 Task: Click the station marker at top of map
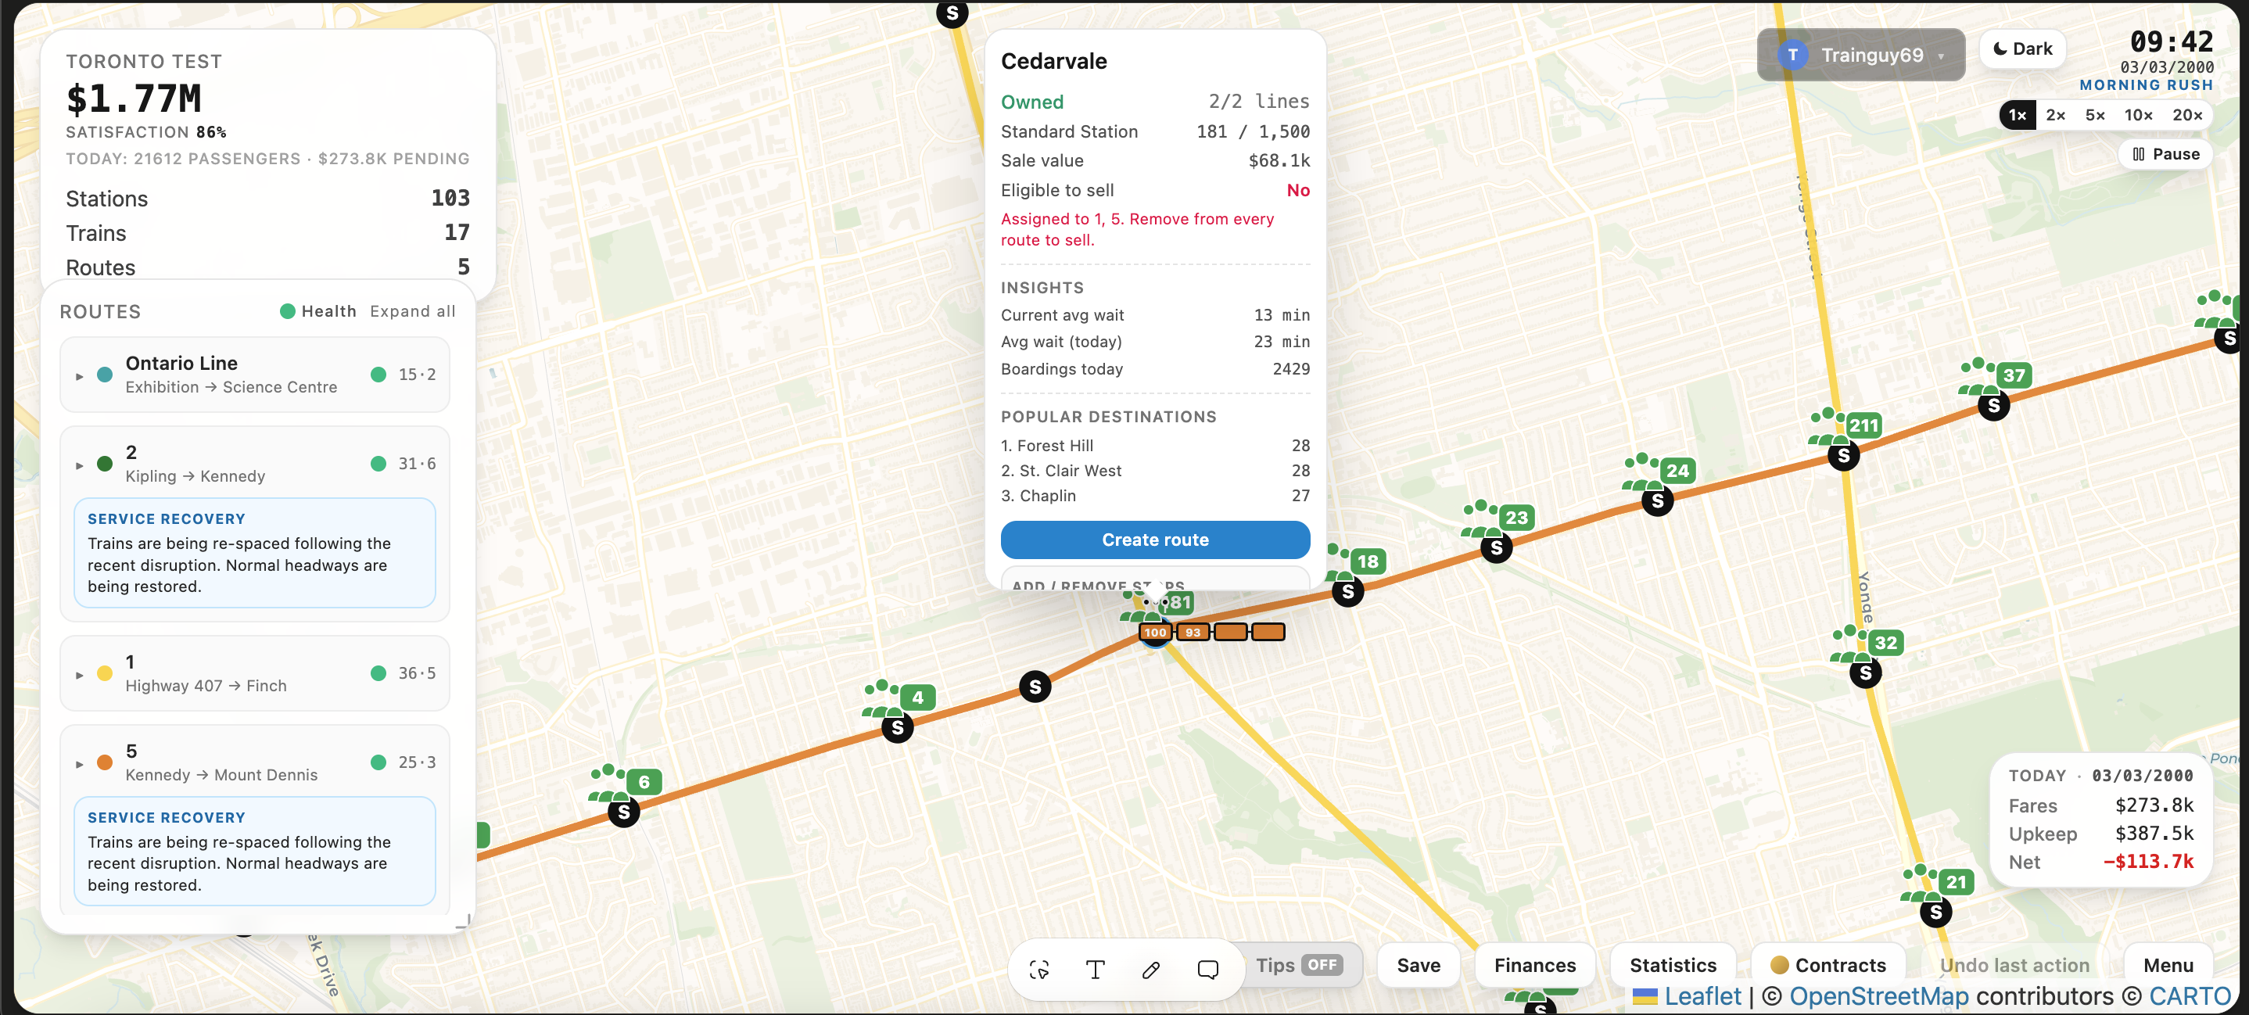click(952, 13)
